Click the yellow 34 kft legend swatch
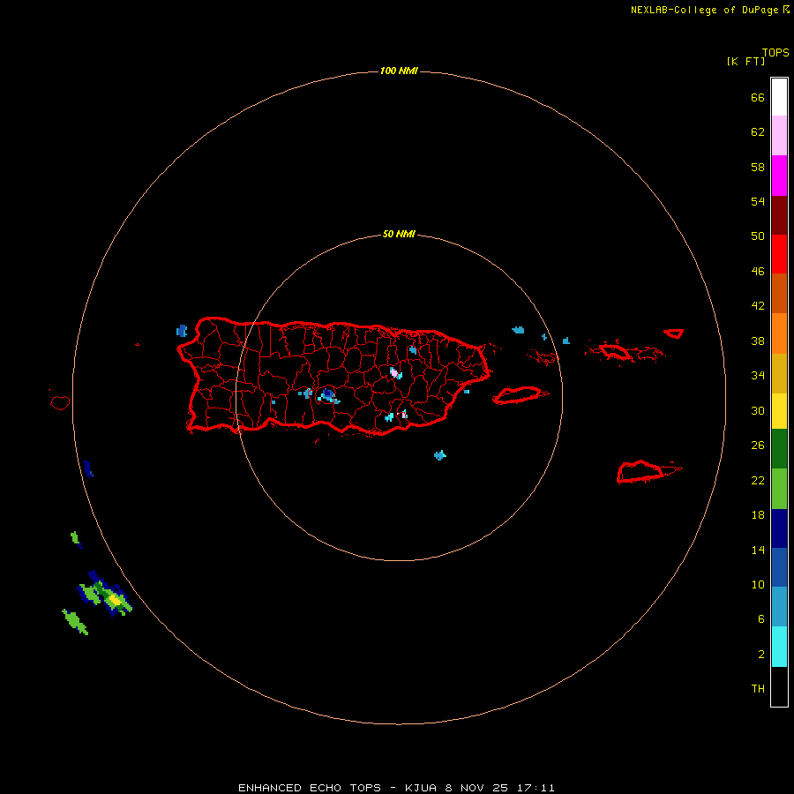 click(x=779, y=411)
